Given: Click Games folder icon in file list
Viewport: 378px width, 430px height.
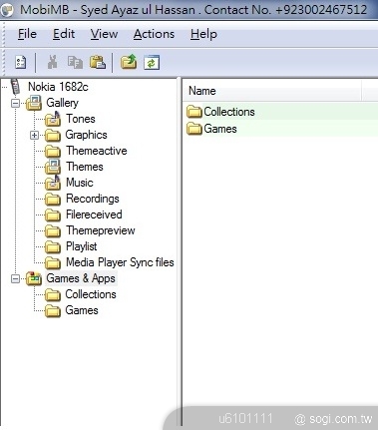Looking at the screenshot, I should (x=194, y=129).
